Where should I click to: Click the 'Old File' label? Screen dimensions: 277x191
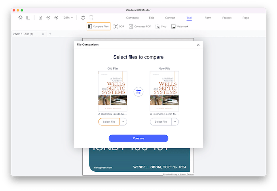click(112, 69)
